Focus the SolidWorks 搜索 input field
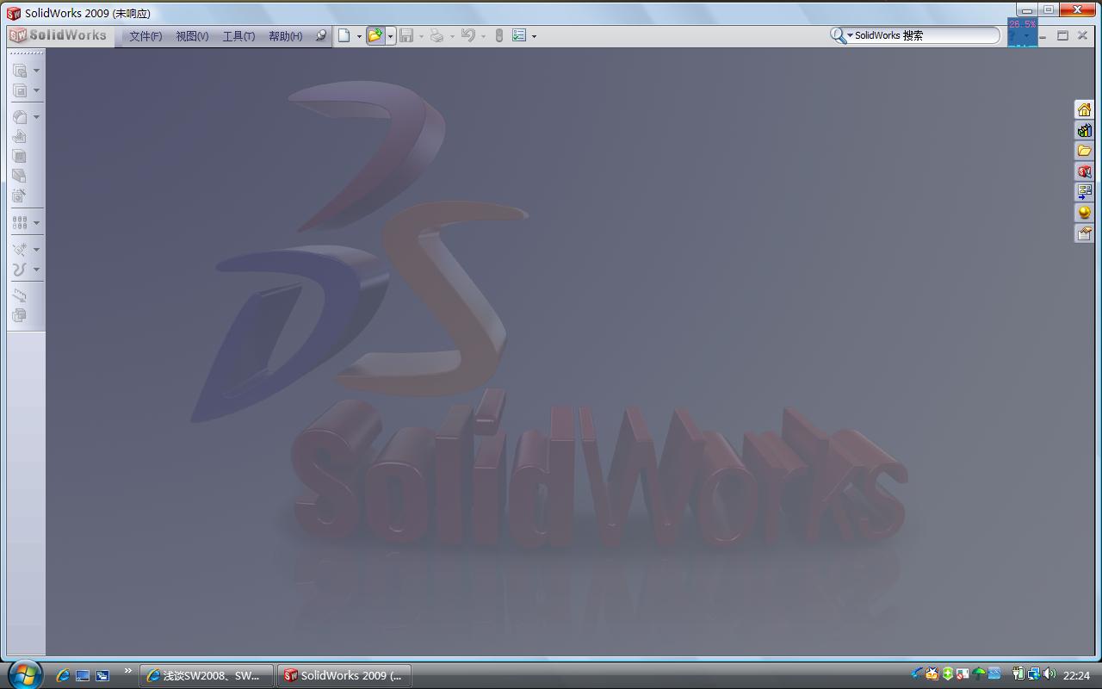Image resolution: width=1102 pixels, height=689 pixels. [x=926, y=35]
